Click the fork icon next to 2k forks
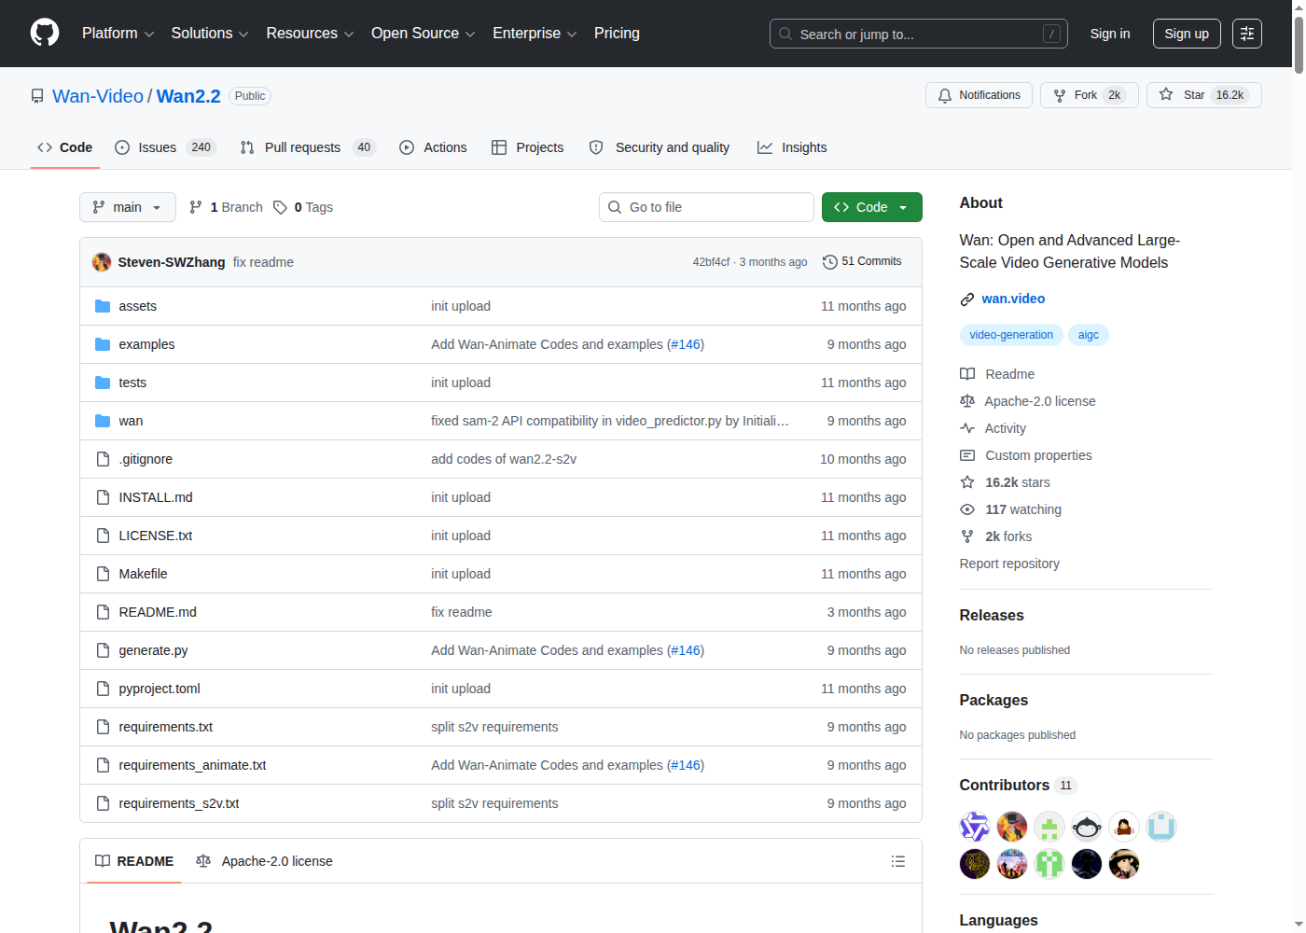Image resolution: width=1306 pixels, height=933 pixels. [x=967, y=536]
